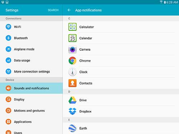The width and height of the screenshot is (179, 134).
Task: Open More connection settings entry
Action: pyautogui.click(x=31, y=71)
